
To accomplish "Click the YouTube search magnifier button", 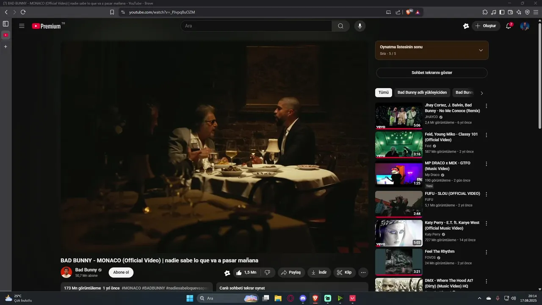I will (x=341, y=26).
